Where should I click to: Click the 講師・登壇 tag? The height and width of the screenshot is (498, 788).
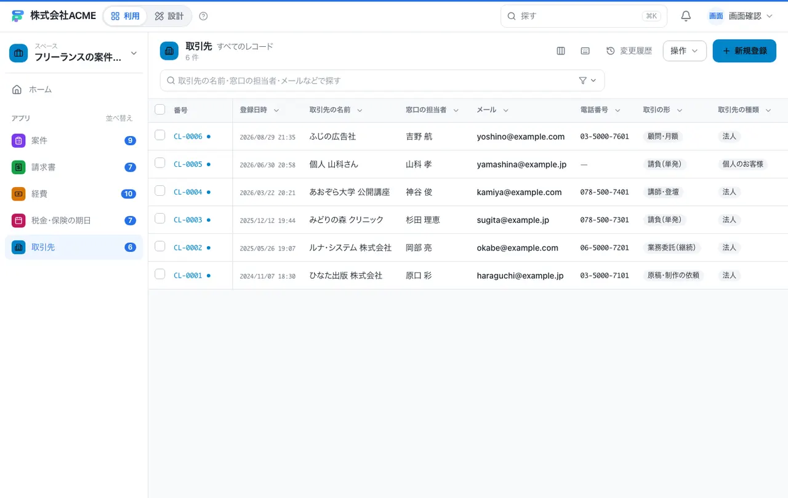tap(664, 192)
